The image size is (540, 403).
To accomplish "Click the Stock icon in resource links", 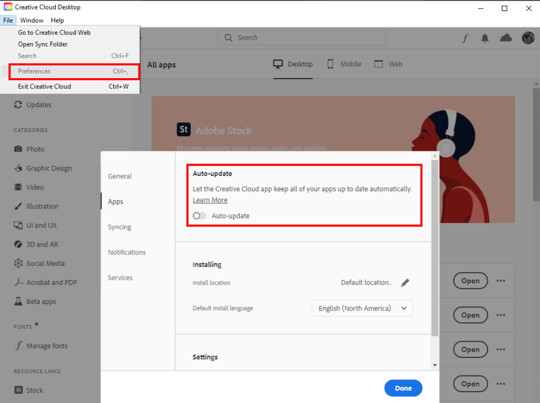I will (x=18, y=390).
